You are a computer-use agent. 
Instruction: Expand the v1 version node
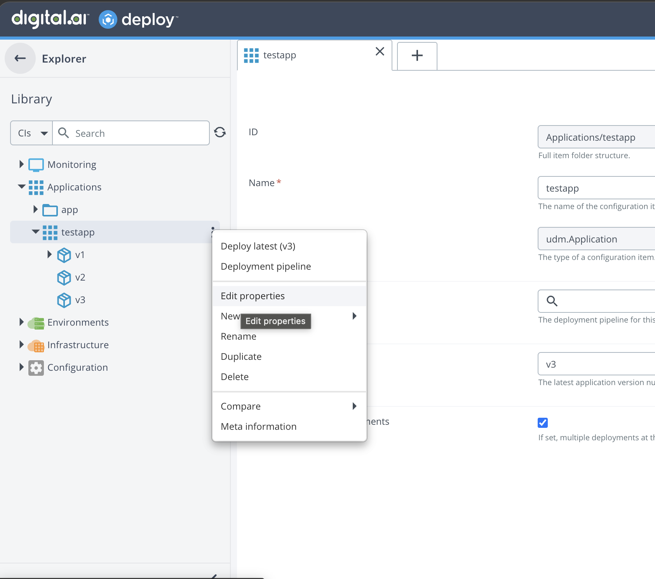point(49,255)
